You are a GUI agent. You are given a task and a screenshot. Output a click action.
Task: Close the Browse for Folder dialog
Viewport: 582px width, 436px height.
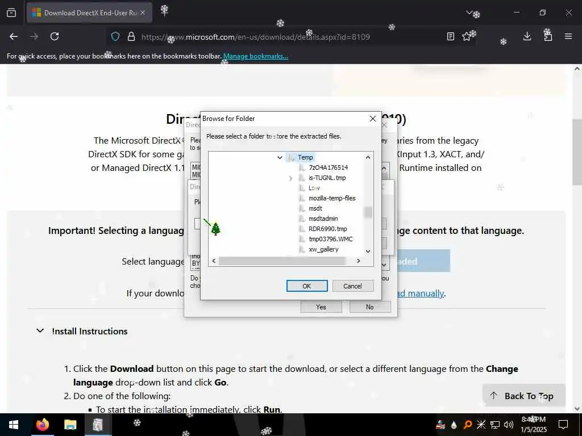[x=373, y=119]
